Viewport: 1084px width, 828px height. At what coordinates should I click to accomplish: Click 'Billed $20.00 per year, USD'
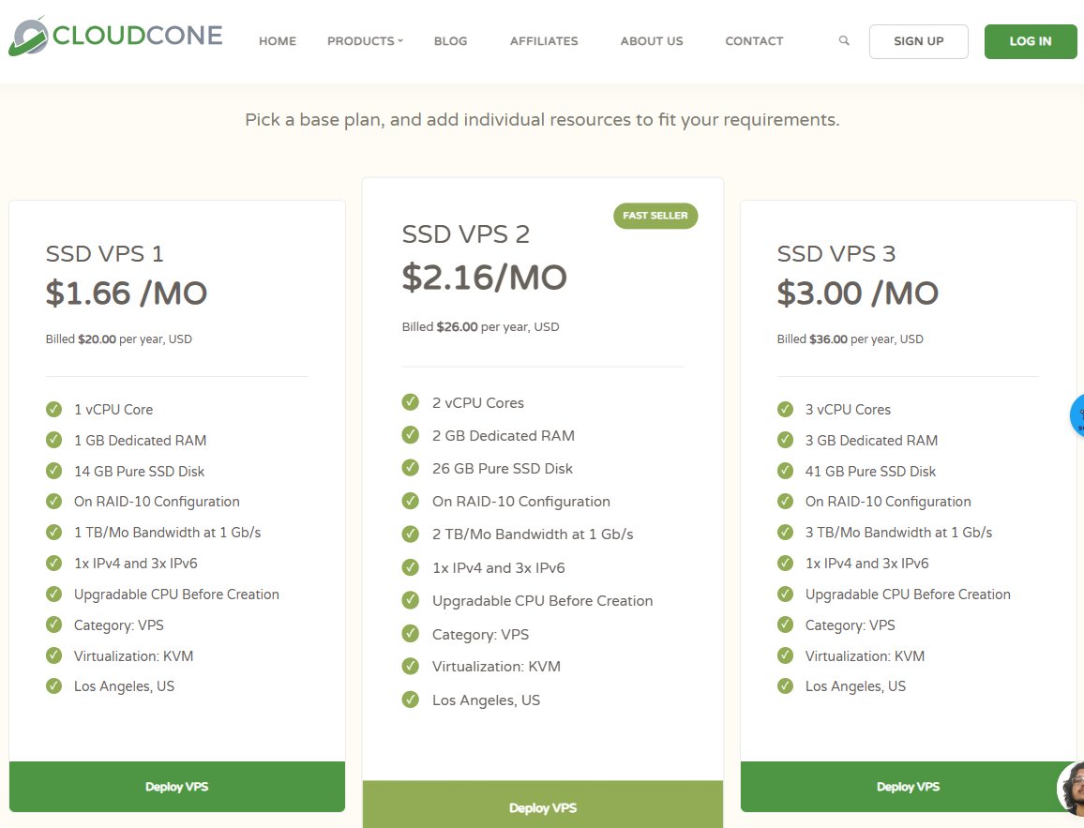119,339
